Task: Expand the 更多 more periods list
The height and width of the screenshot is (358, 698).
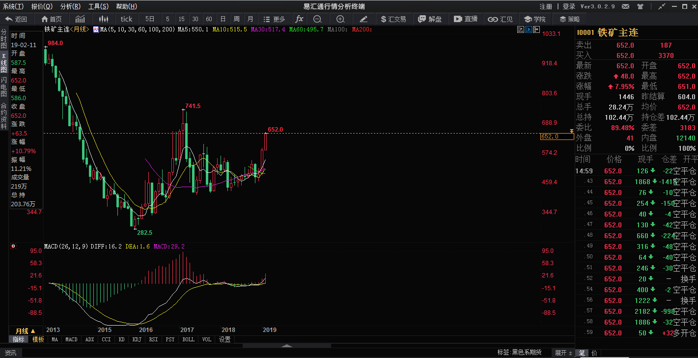Action: [274, 19]
